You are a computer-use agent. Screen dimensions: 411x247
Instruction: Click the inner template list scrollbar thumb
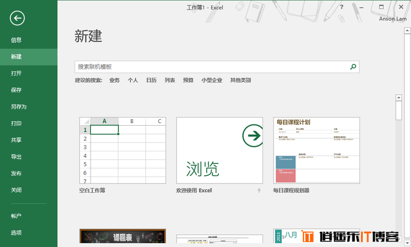tap(399, 110)
